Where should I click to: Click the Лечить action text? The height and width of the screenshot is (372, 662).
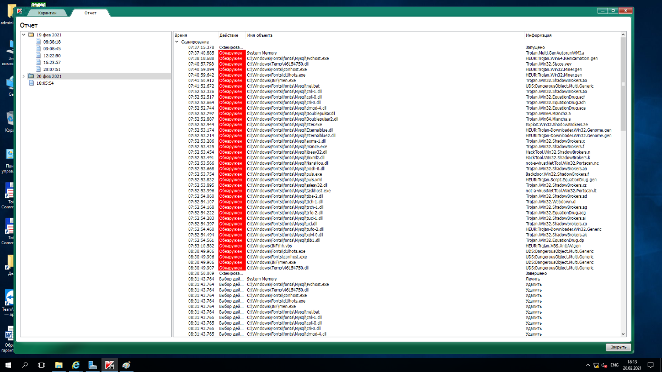(532, 279)
